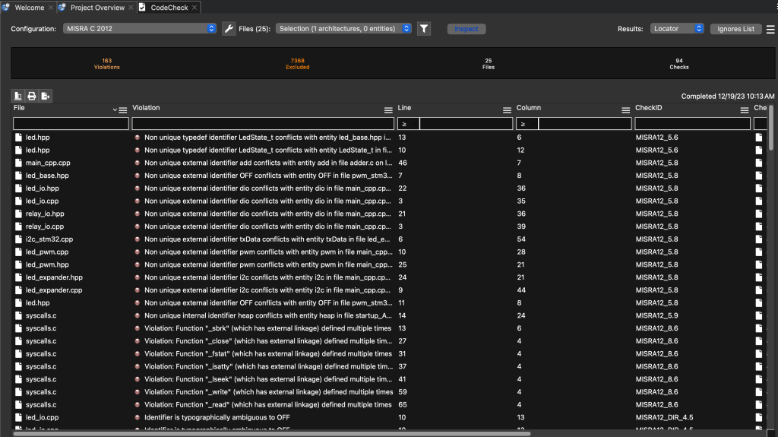
Task: Select "_isatty" defined multiple times violation
Action: pos(268,366)
